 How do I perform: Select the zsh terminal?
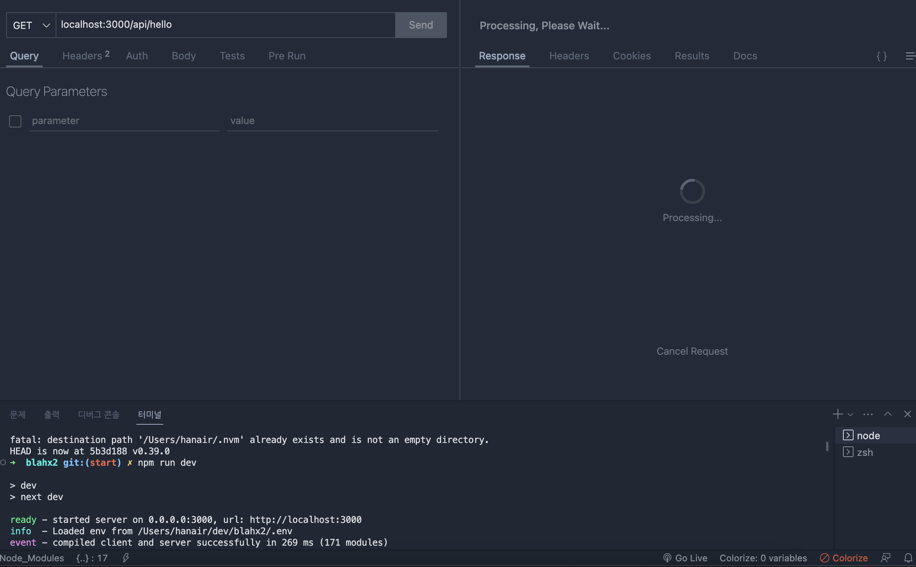point(876,452)
